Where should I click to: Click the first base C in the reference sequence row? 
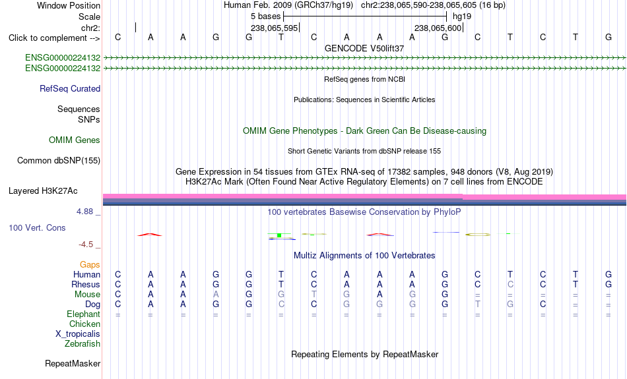tap(117, 37)
